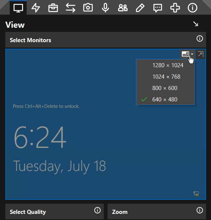
Task: Open the session participants people tab
Action: (x=123, y=8)
